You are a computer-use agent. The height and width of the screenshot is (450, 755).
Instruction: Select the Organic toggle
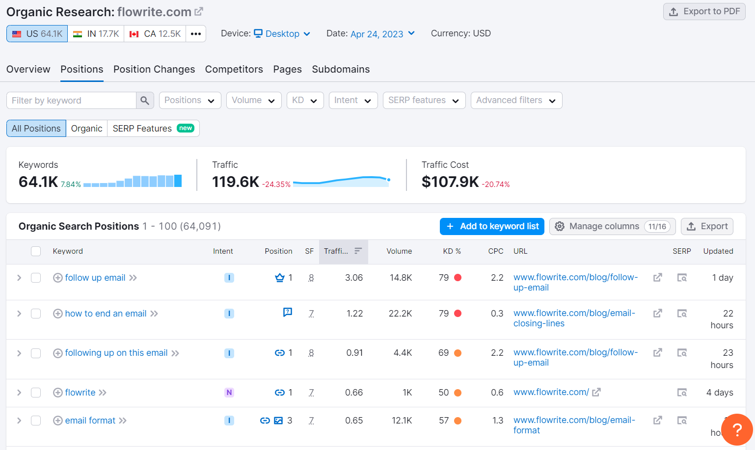(87, 129)
